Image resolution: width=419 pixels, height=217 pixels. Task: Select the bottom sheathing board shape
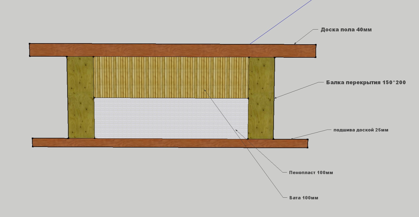[170, 143]
